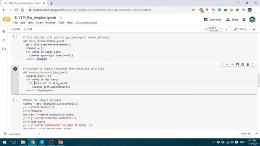This screenshot has height=146, width=260.
Task: Click the Colab logo
Action: click(x=6, y=19)
